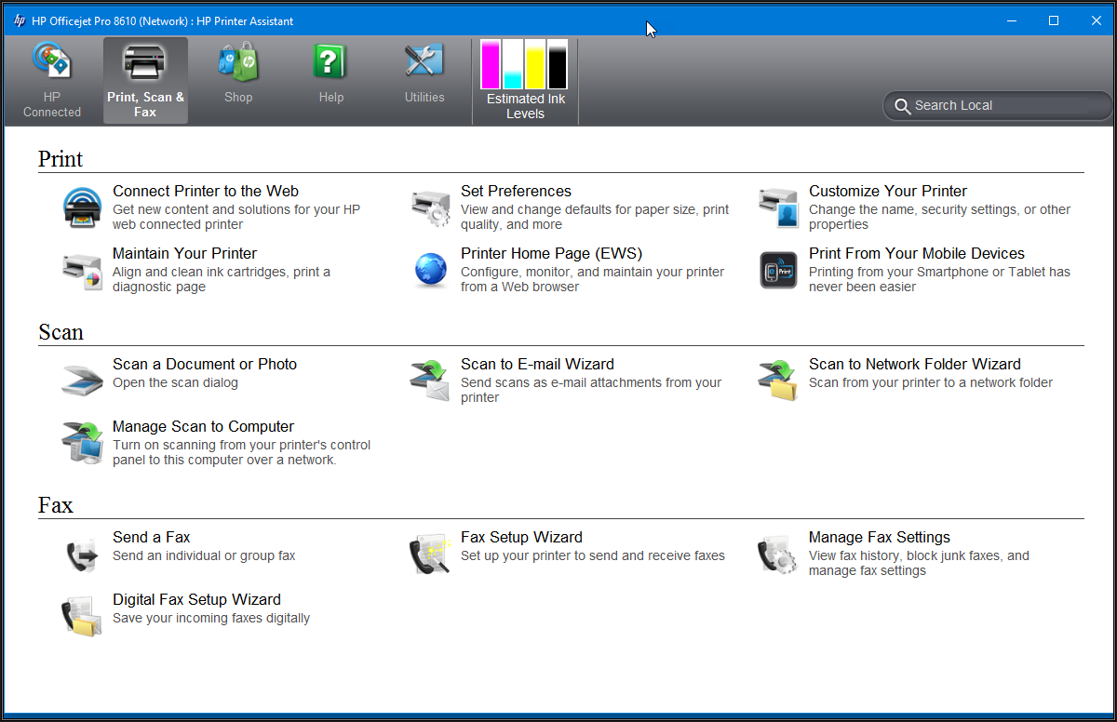The height and width of the screenshot is (722, 1117).
Task: Launch the Scan a Document or Photo scanner icon
Action: click(x=82, y=380)
